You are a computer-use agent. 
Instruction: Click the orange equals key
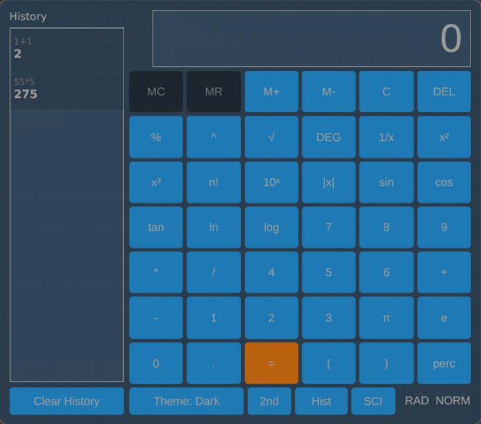click(x=271, y=363)
